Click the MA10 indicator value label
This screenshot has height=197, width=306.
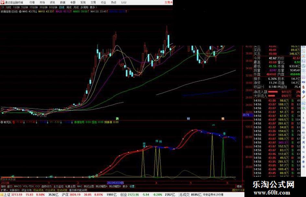(x=46, y=12)
